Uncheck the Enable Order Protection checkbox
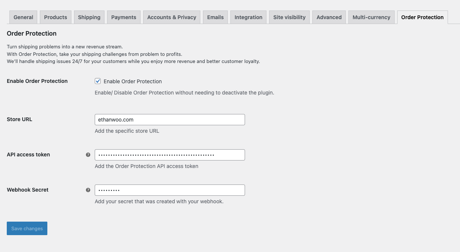The width and height of the screenshot is (460, 252). [97, 81]
